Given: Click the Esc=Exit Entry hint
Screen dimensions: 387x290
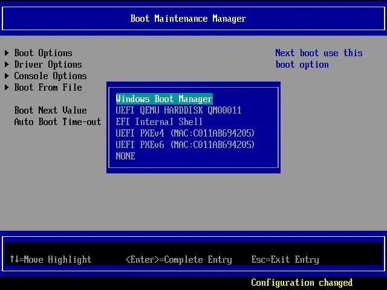Looking at the screenshot, I should pos(285,259).
